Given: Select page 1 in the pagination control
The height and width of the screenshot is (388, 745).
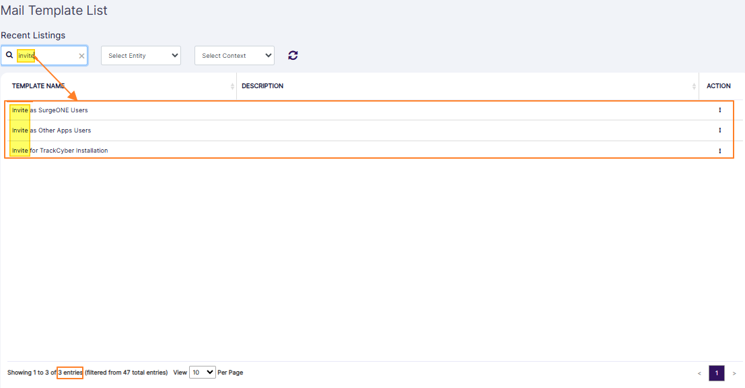Looking at the screenshot, I should click(x=717, y=373).
